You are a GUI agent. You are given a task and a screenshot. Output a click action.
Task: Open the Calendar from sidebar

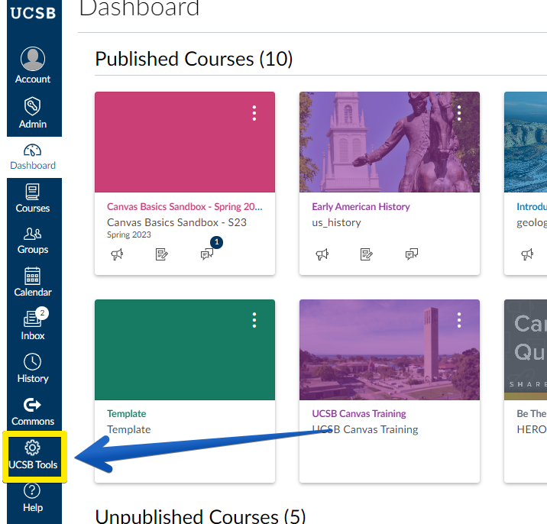33,282
